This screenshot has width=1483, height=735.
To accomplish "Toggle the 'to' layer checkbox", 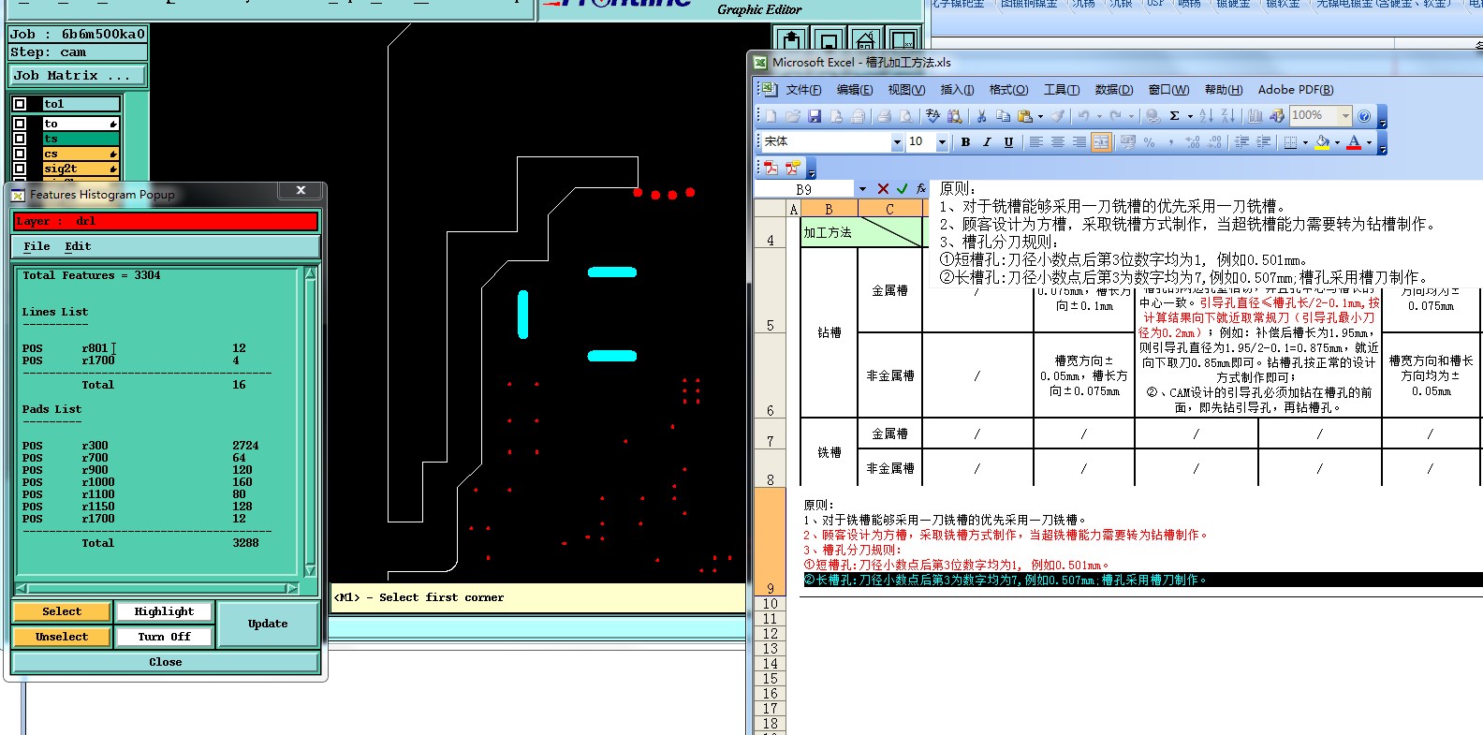I will [20, 124].
